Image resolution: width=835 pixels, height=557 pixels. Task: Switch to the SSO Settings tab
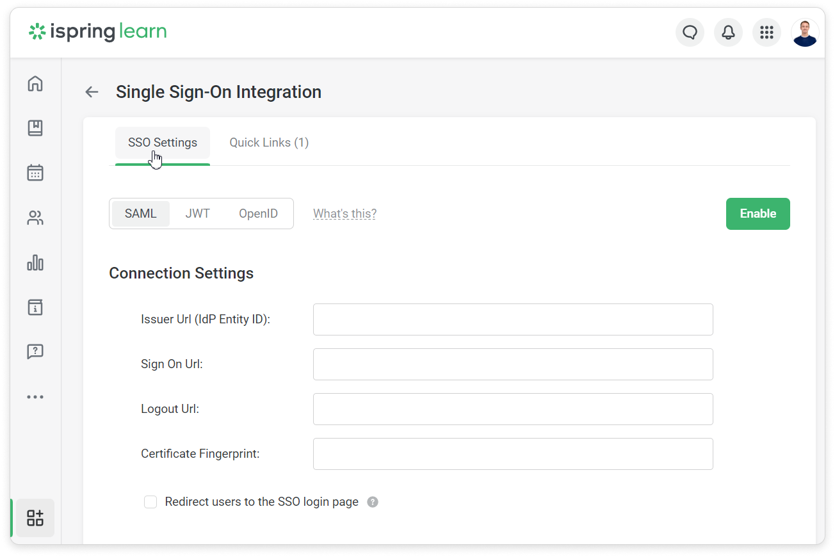[162, 142]
